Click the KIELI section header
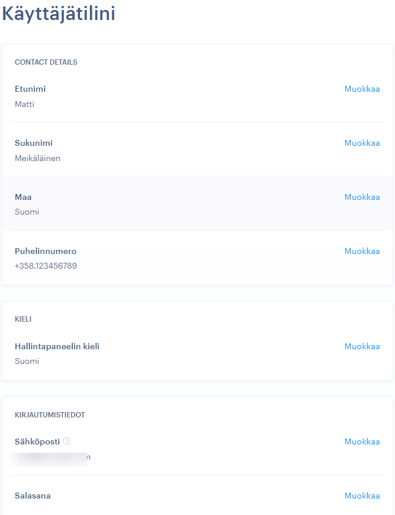This screenshot has height=515, width=395. coord(23,319)
